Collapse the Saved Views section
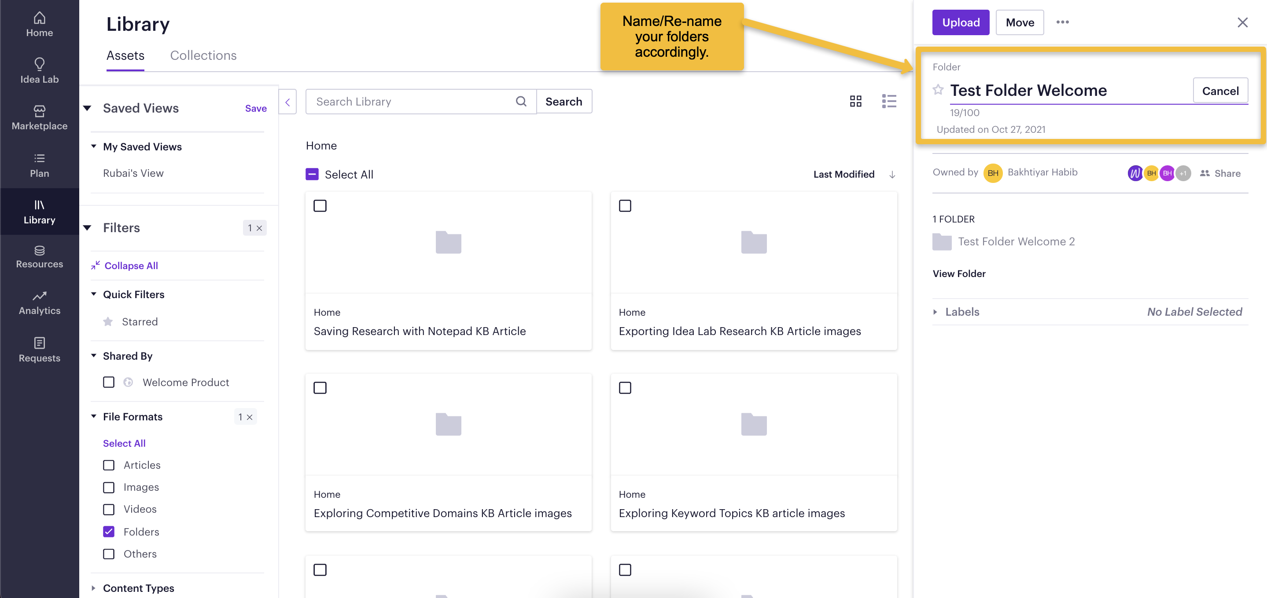The width and height of the screenshot is (1267, 598). point(87,108)
